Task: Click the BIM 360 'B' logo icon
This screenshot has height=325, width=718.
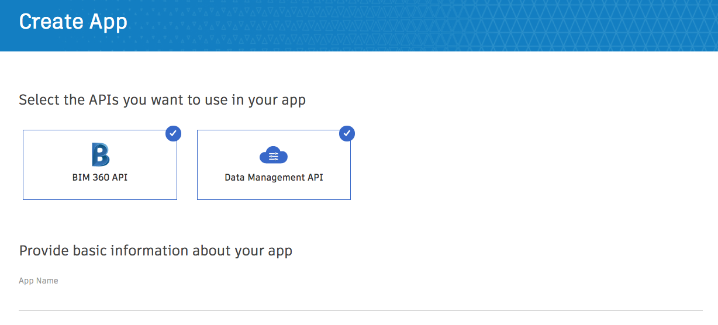Action: [101, 155]
